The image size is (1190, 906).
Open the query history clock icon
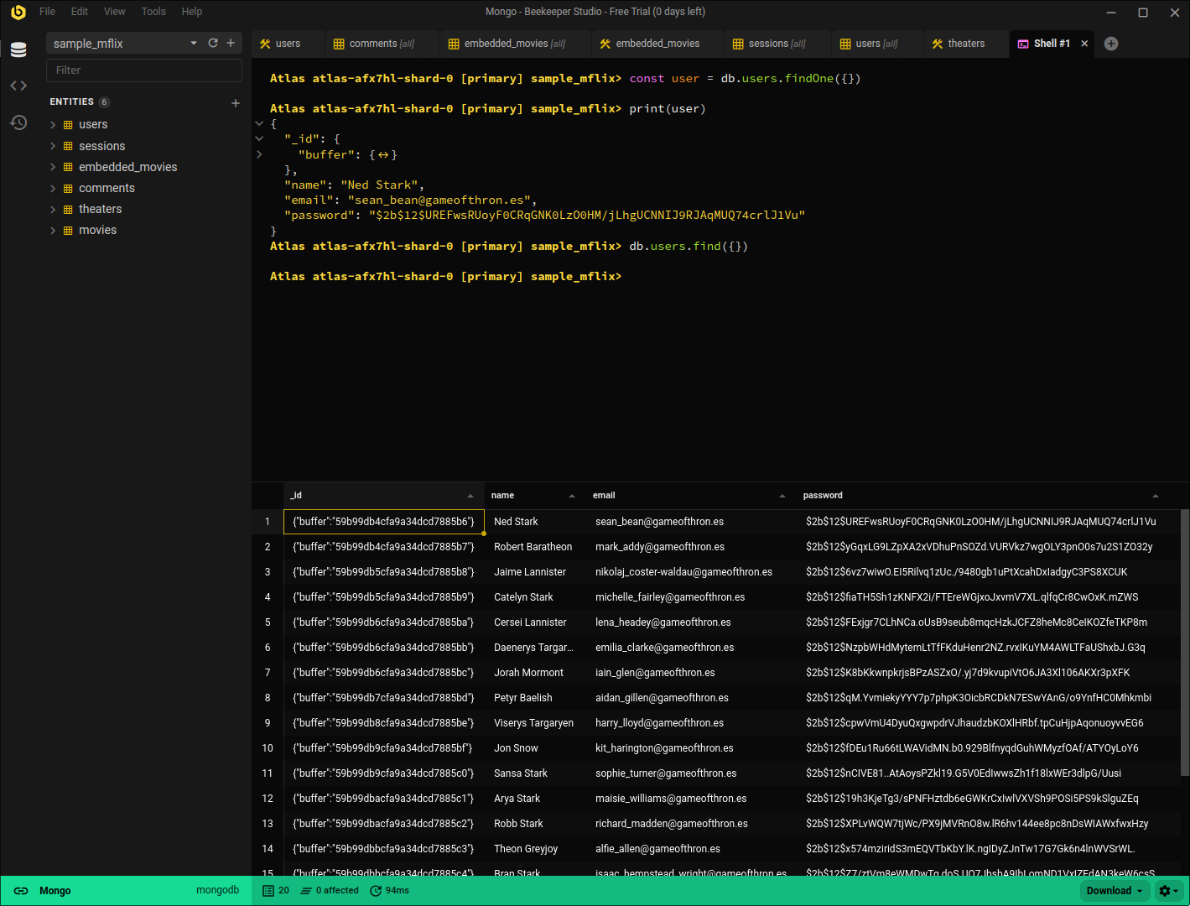pos(18,122)
